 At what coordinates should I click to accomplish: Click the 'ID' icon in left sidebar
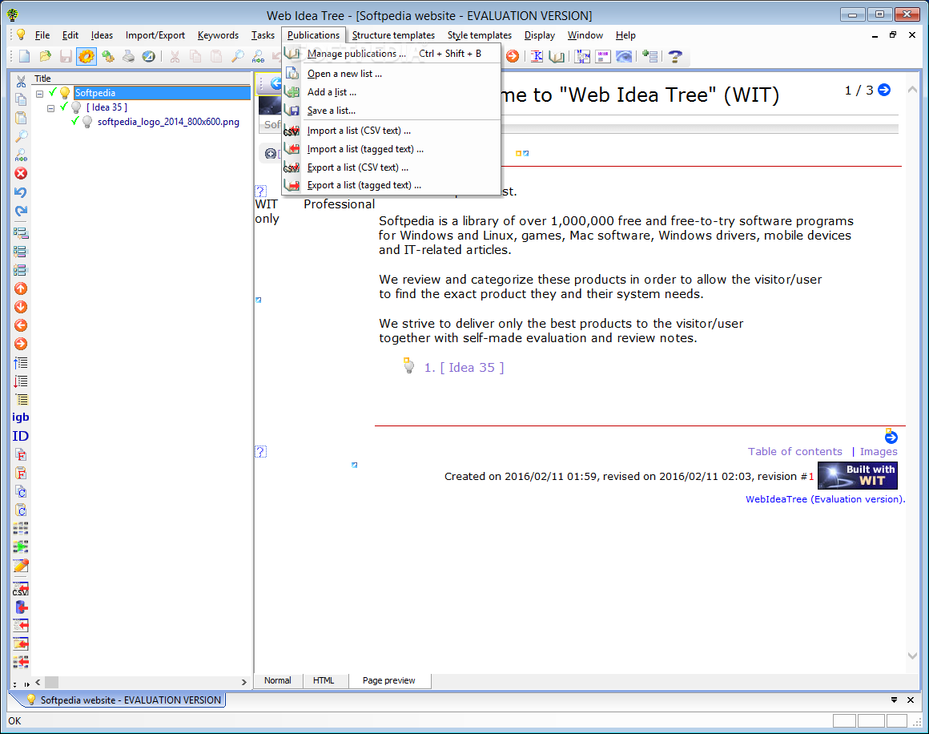click(x=21, y=436)
